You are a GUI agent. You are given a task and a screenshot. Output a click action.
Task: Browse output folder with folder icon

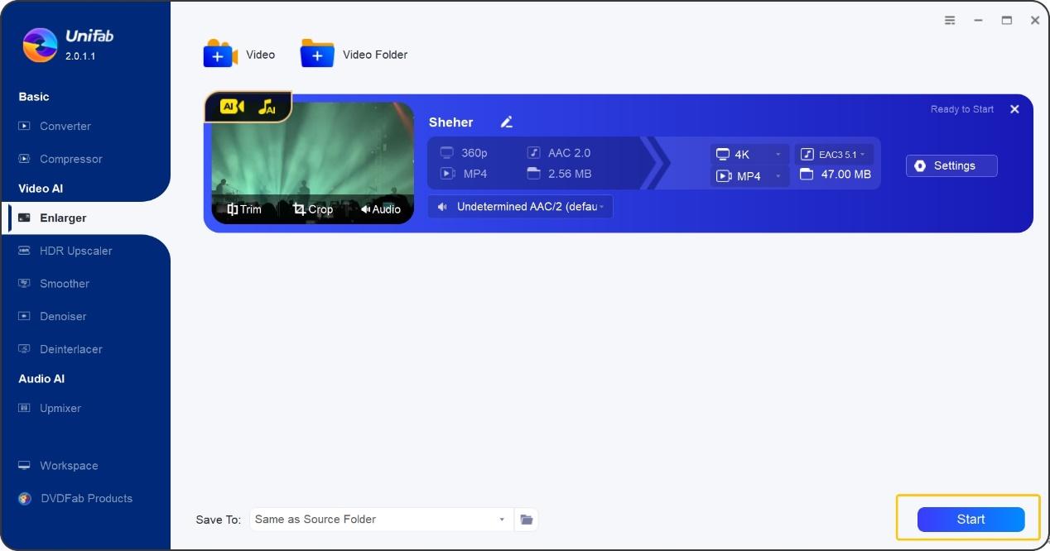click(527, 520)
